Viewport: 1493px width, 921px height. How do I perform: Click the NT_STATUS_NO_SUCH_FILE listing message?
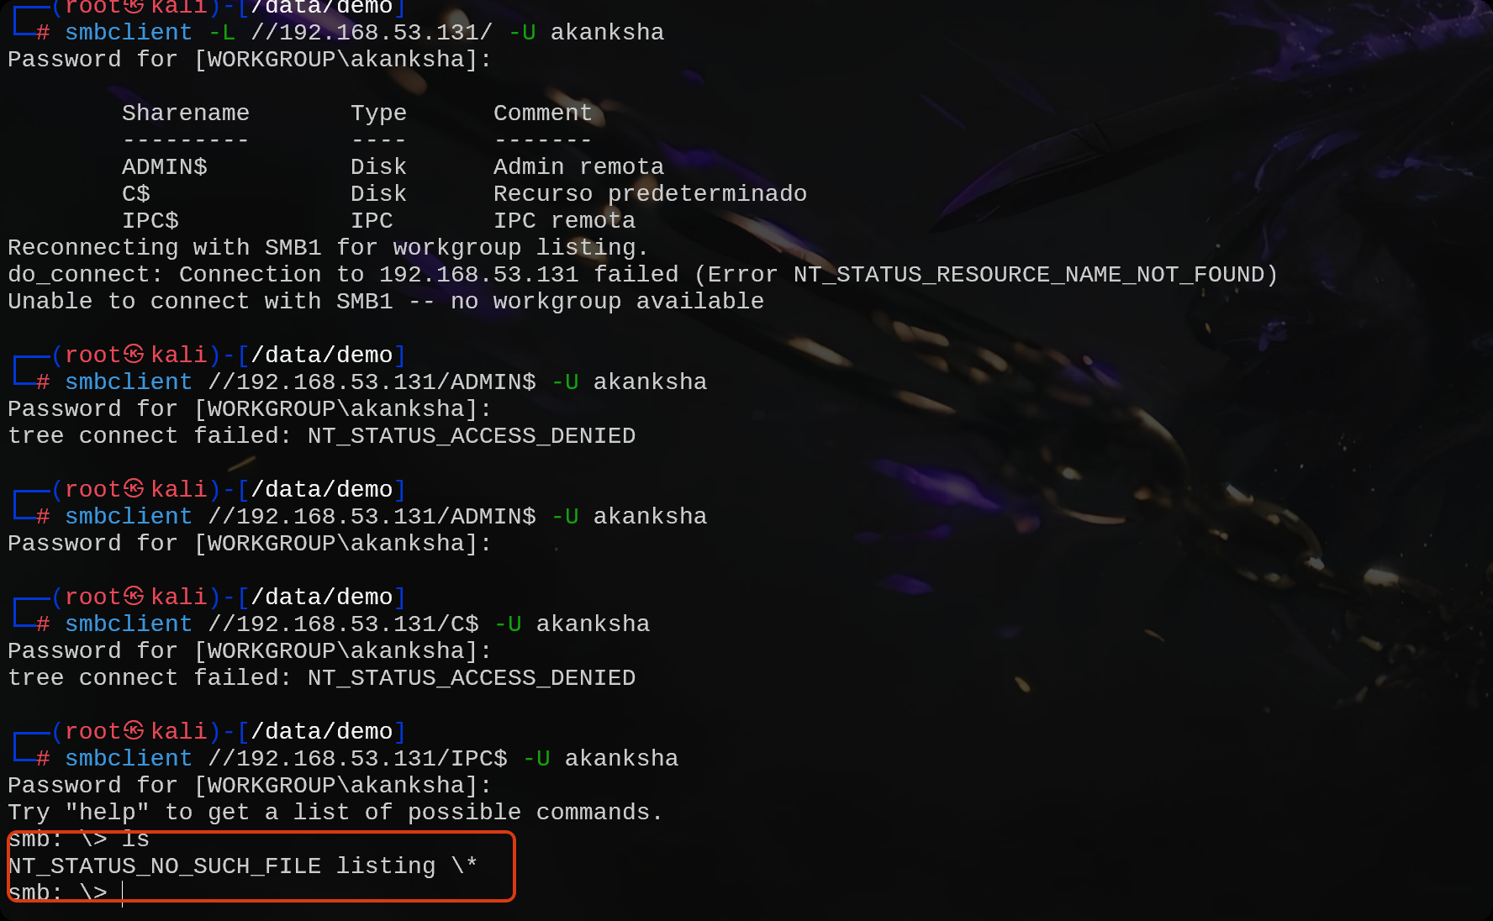243,866
